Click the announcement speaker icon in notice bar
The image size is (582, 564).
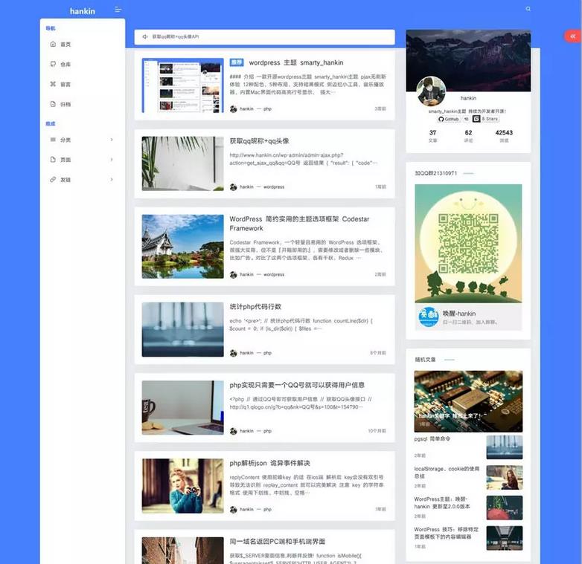tap(144, 36)
